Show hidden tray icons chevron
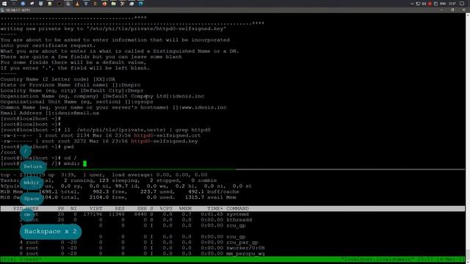 click(412, 4)
